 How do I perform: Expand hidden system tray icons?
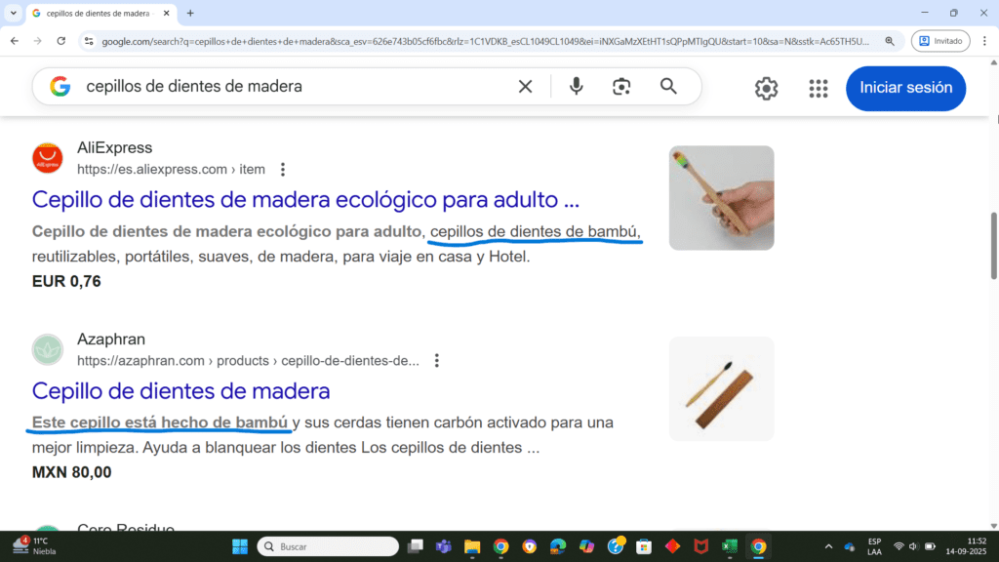828,546
